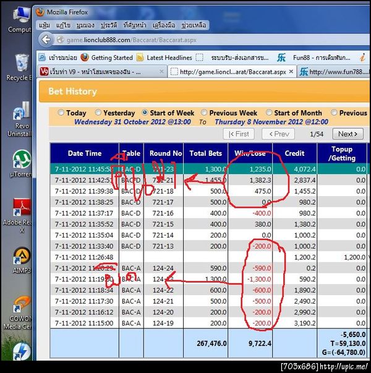
Task: Click the 1,380.2 credit cell
Action: tap(294, 224)
